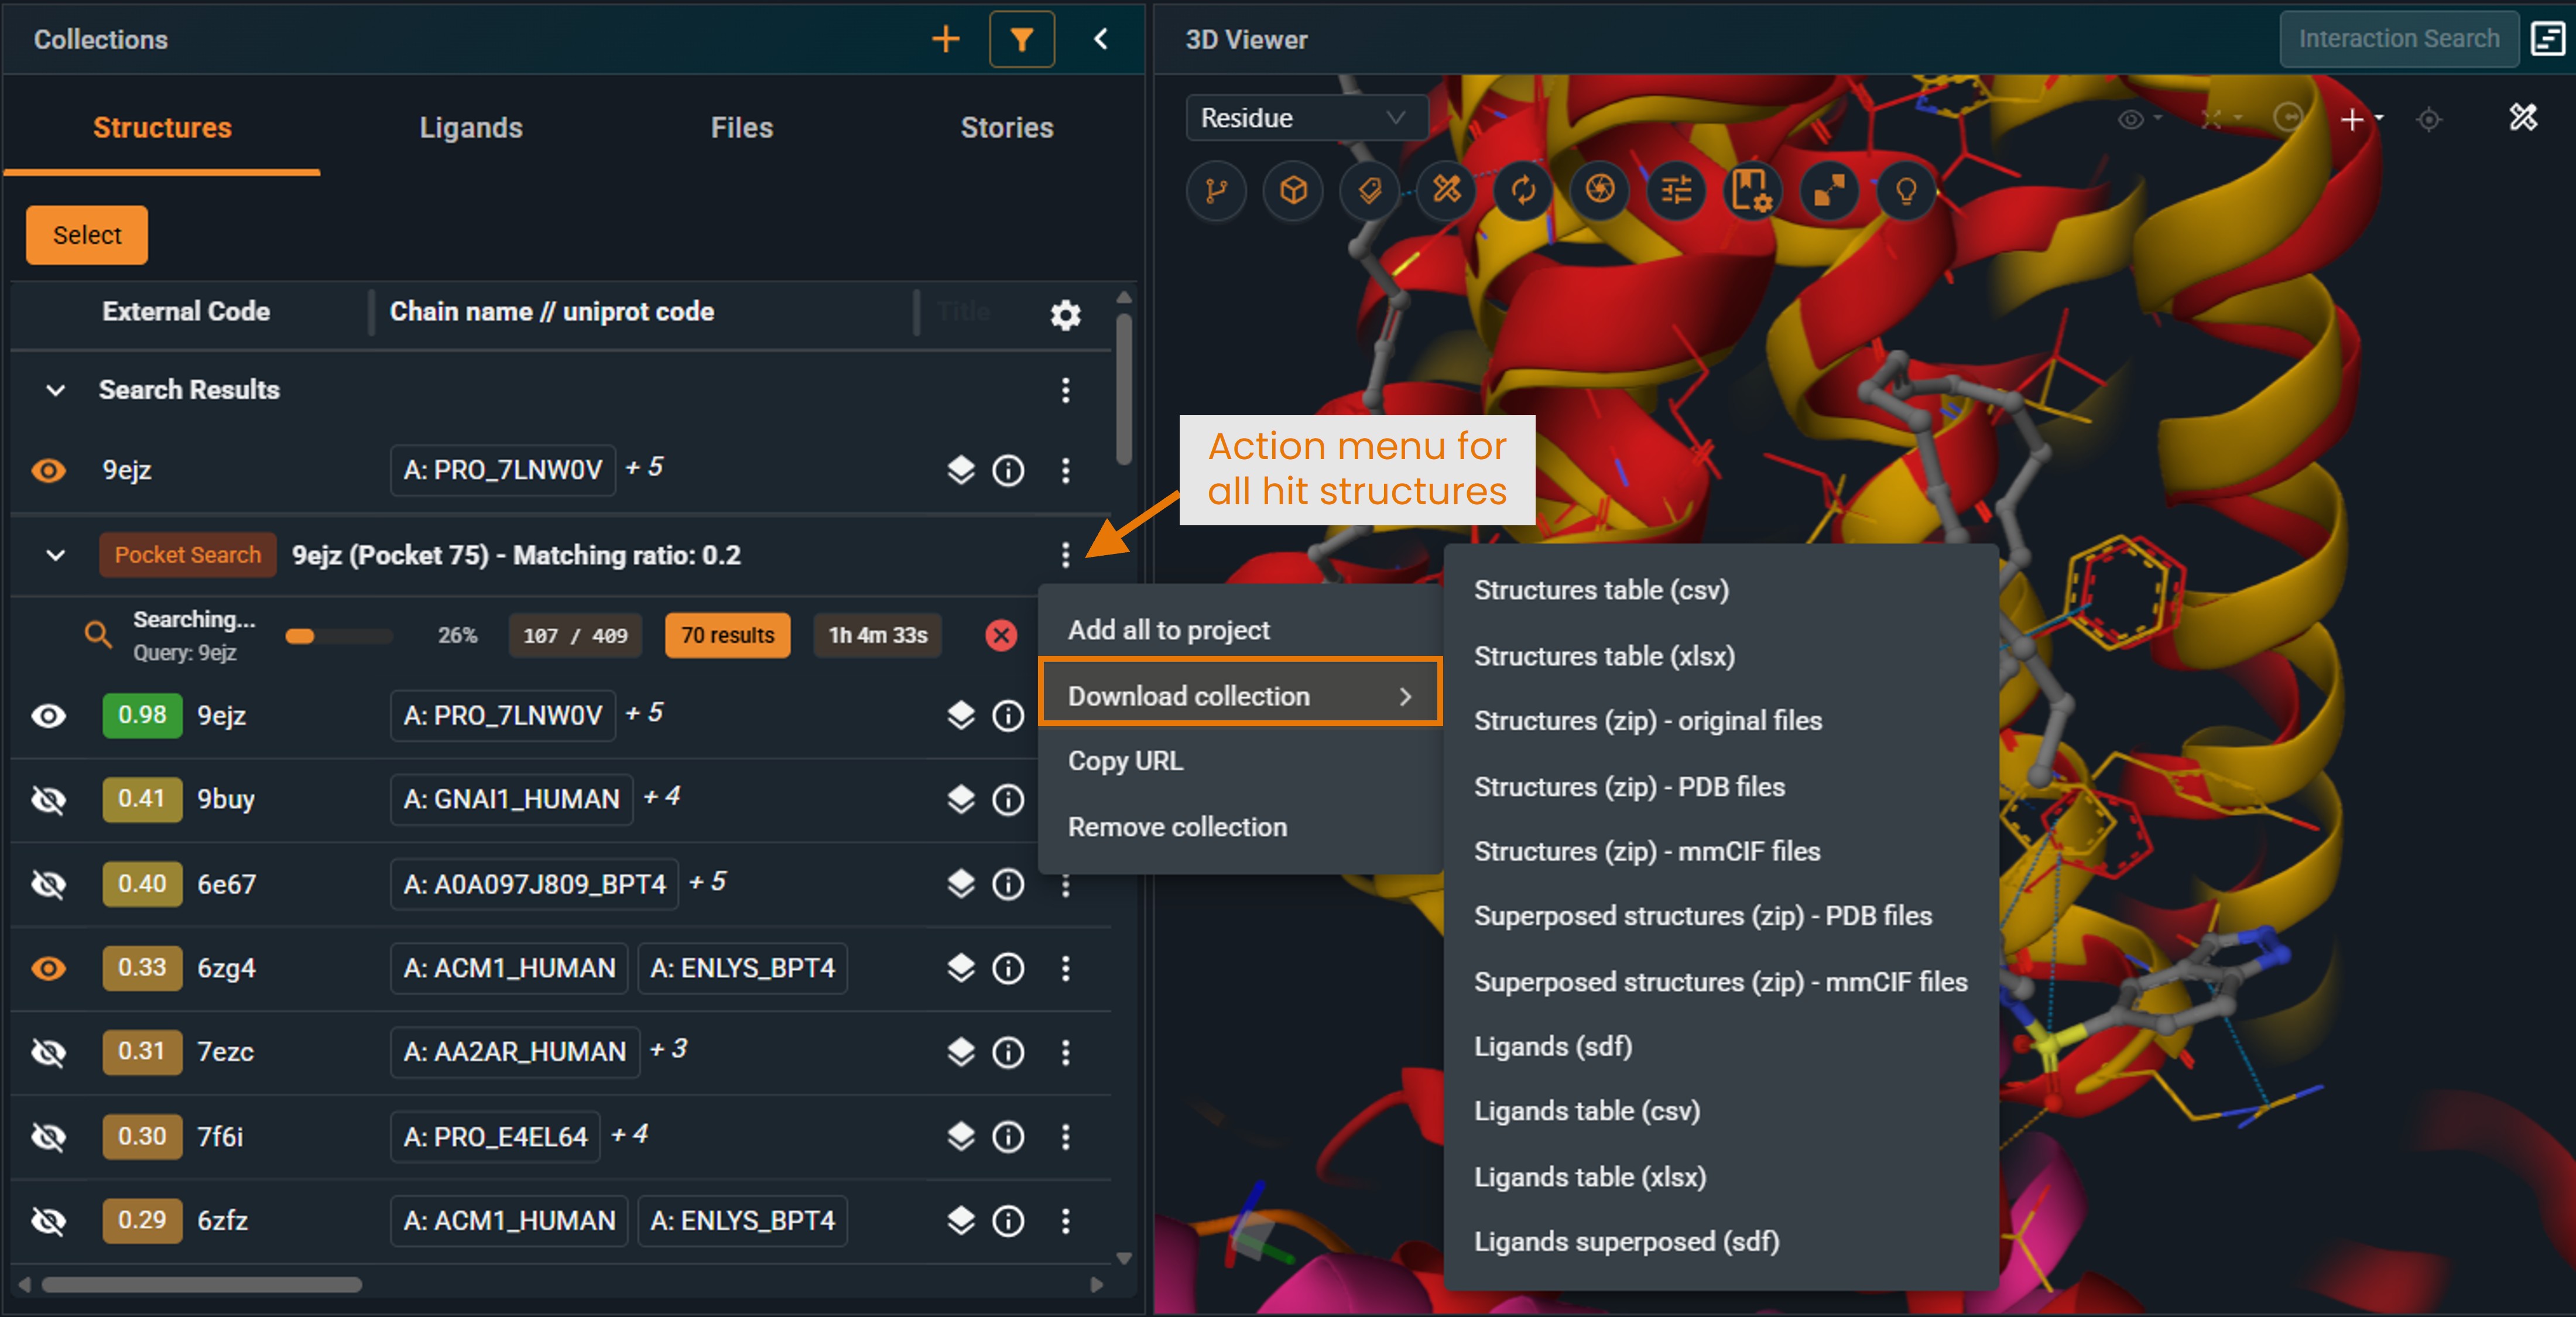The width and height of the screenshot is (2576, 1317).
Task: Hide the visible structure 6zg4
Action: pos(48,968)
